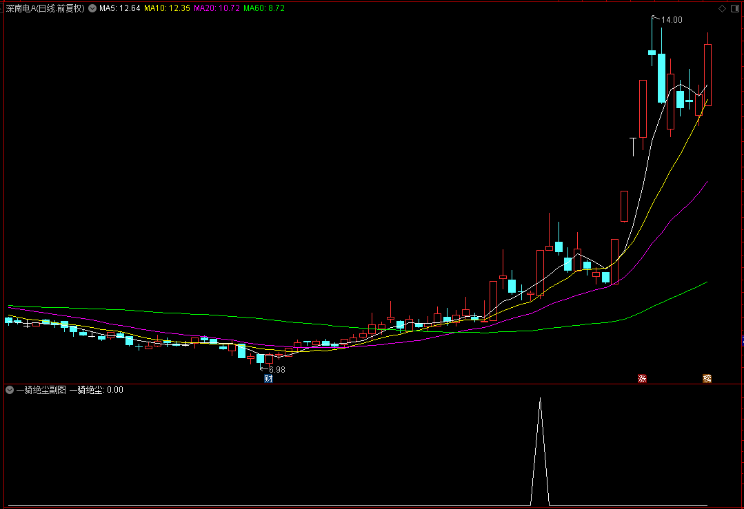The width and height of the screenshot is (744, 509).
Task: Click the MA60: 8.72 label
Action: (x=264, y=8)
